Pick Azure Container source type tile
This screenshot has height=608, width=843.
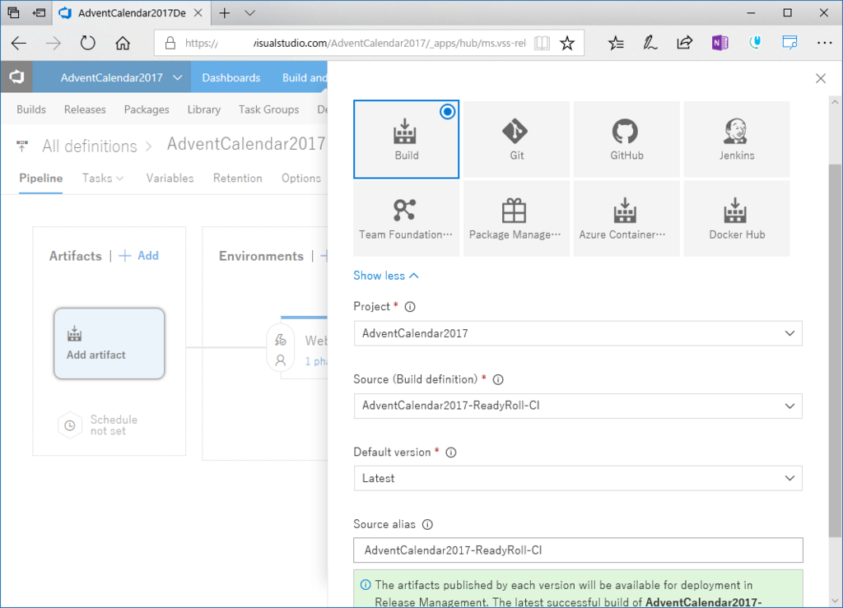pos(626,218)
